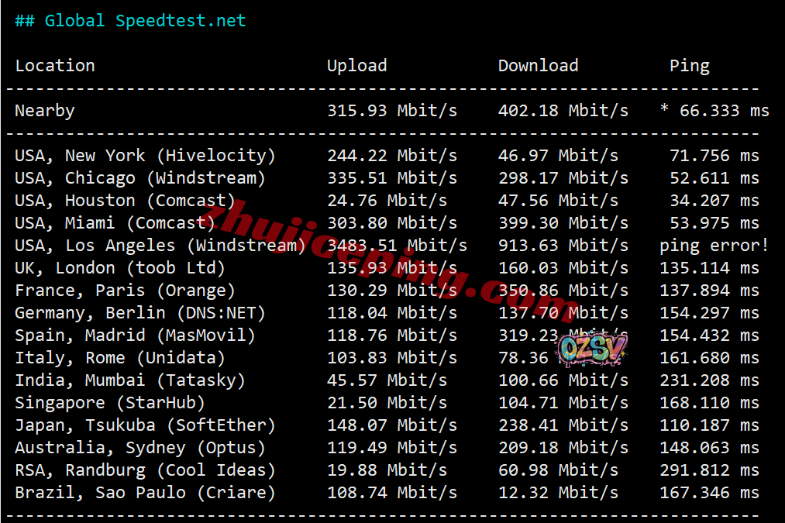Click the USA, Chicago (Windstream) entry

coord(139,178)
